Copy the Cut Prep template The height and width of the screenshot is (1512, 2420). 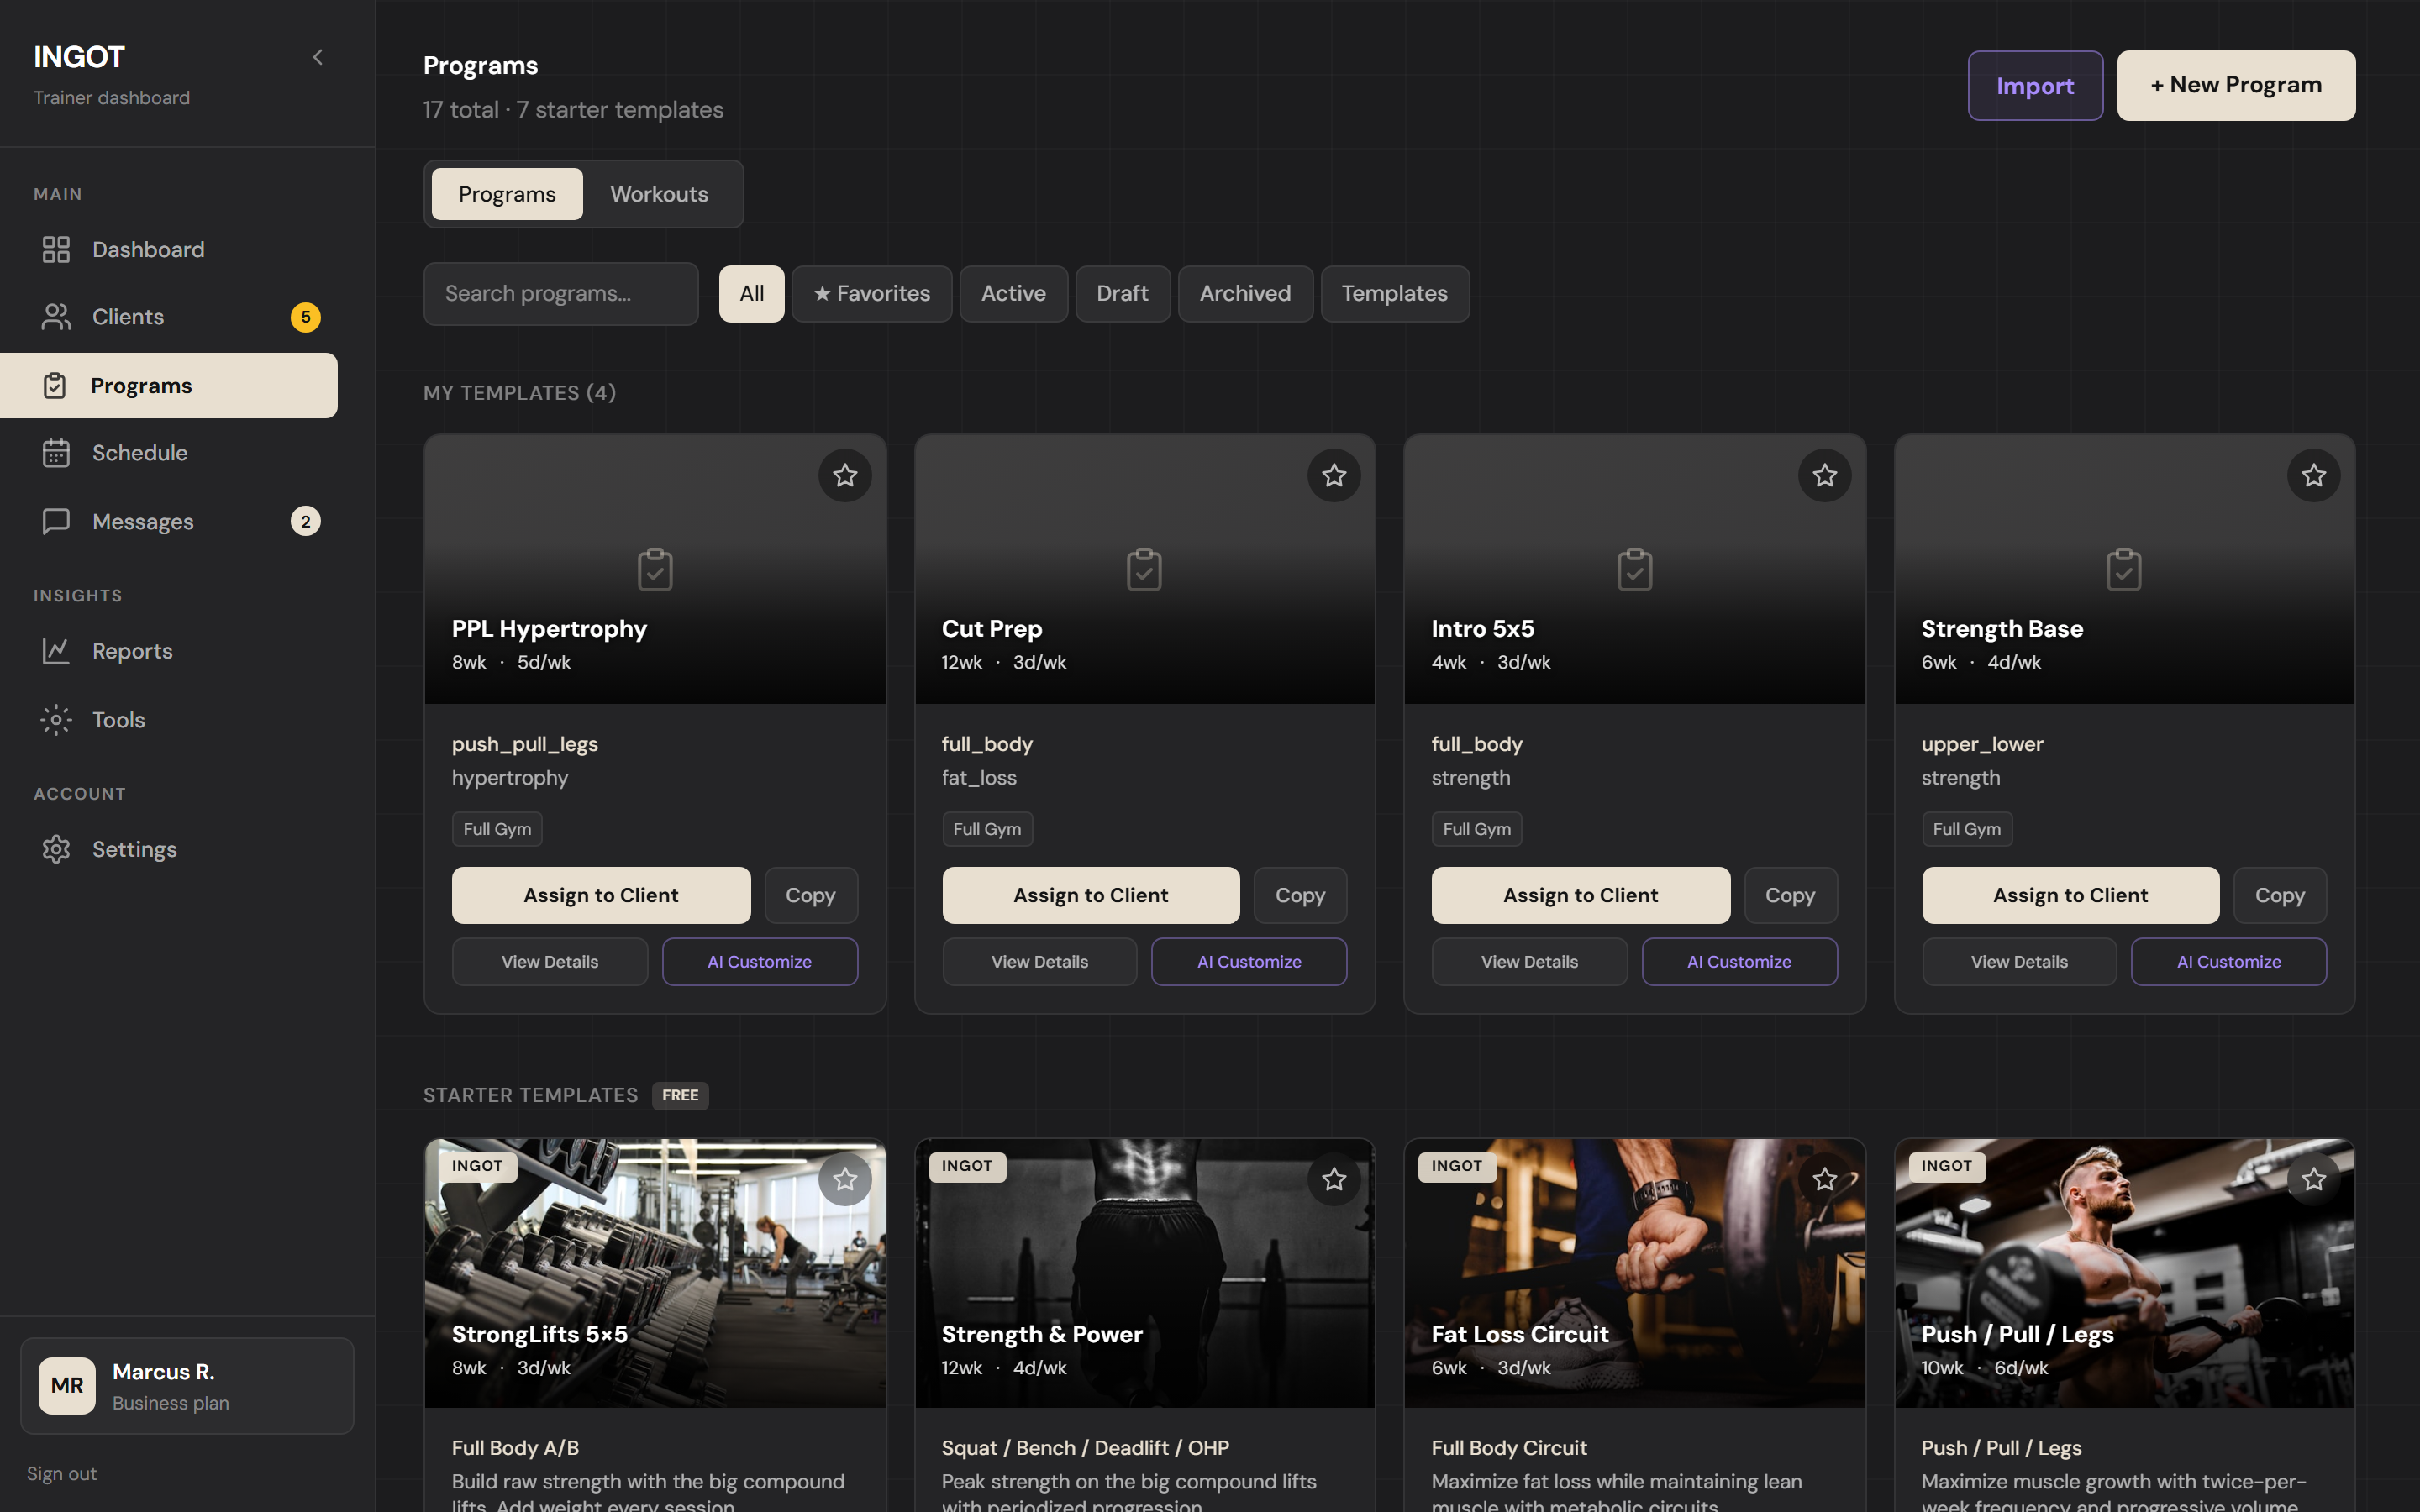coord(1300,895)
